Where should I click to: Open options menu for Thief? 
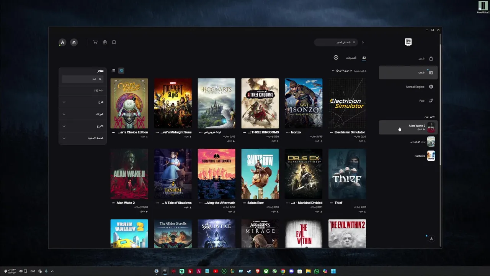point(332,203)
